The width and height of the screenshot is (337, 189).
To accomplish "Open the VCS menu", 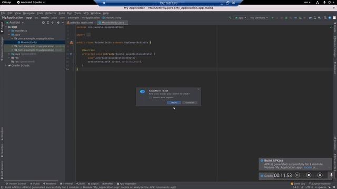I will tap(86, 13).
